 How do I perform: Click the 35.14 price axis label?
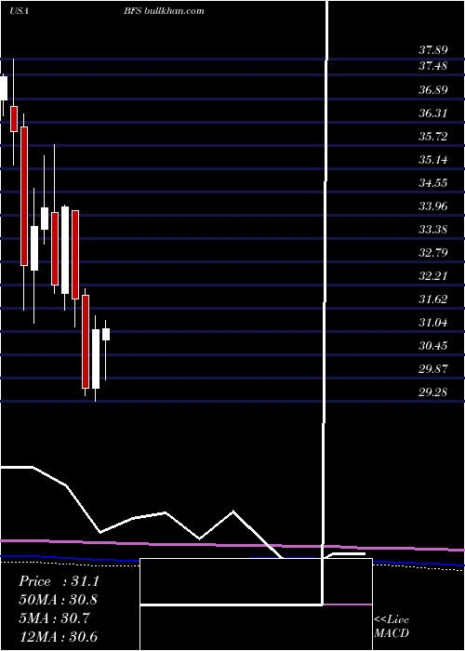pyautogui.click(x=433, y=159)
